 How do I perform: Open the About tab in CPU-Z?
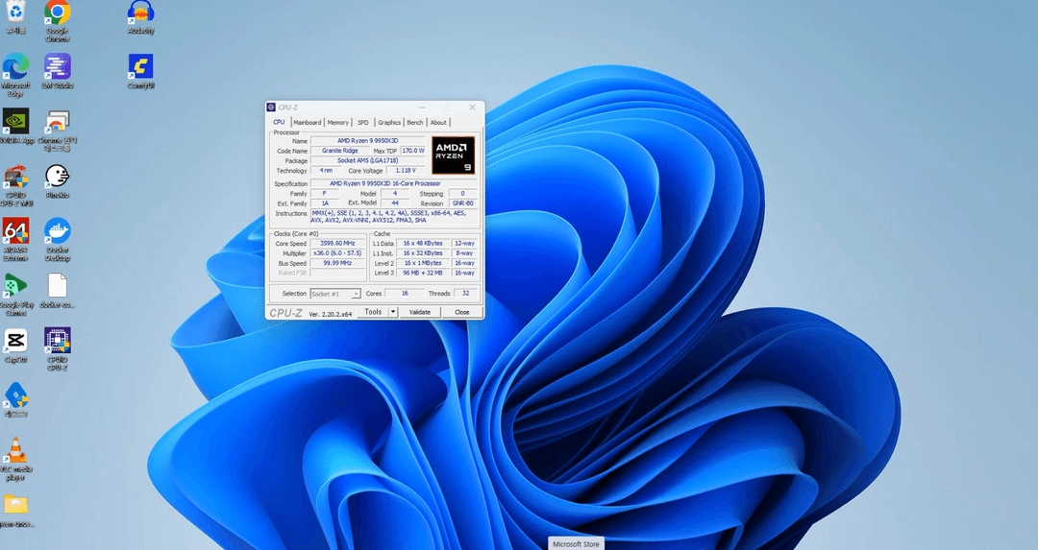[438, 122]
